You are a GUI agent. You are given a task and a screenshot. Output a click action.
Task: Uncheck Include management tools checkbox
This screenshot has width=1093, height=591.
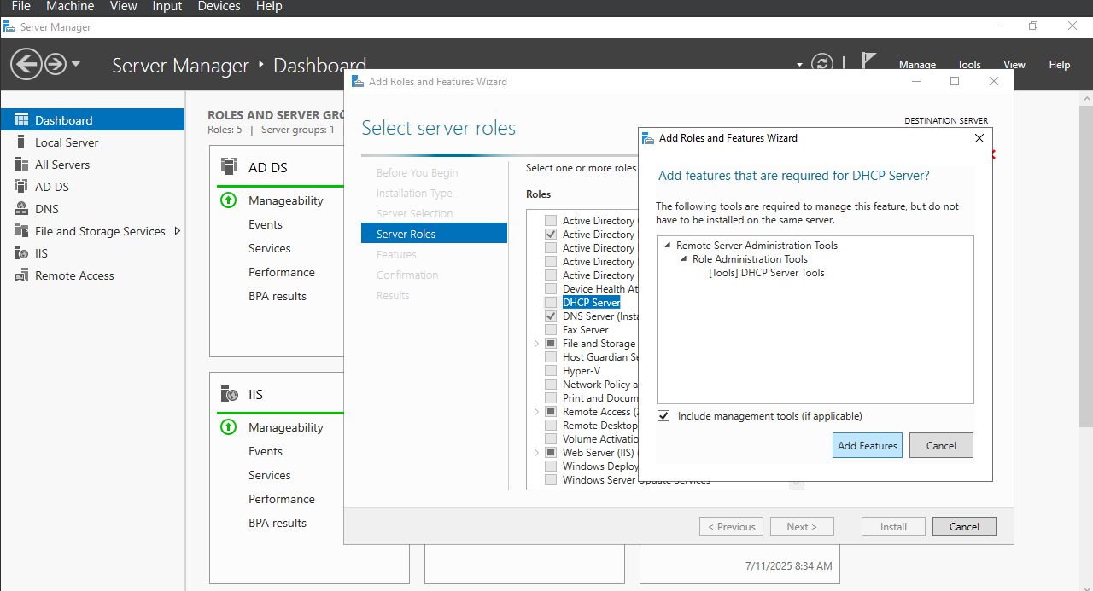point(663,416)
